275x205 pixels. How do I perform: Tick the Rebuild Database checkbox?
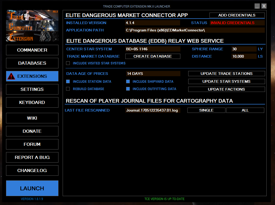click(68, 89)
